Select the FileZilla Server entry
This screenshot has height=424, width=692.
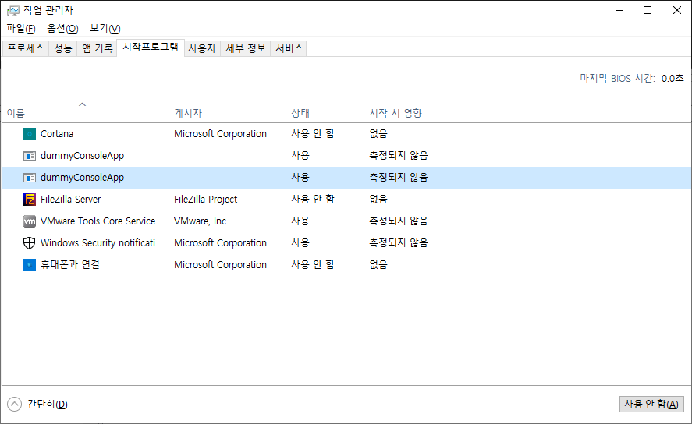(x=71, y=200)
